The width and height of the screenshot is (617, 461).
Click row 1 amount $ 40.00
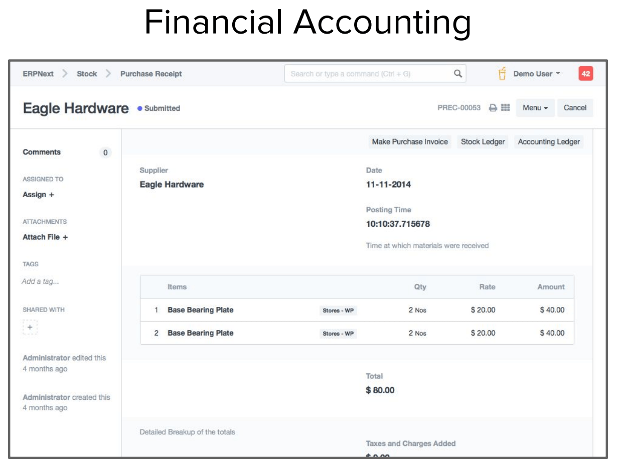pos(552,310)
